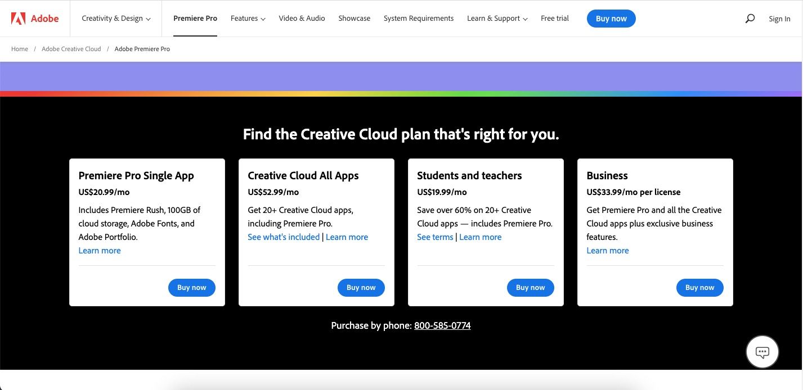Screen dimensions: 803x390
Task: Open the chat support bubble icon
Action: pyautogui.click(x=762, y=352)
